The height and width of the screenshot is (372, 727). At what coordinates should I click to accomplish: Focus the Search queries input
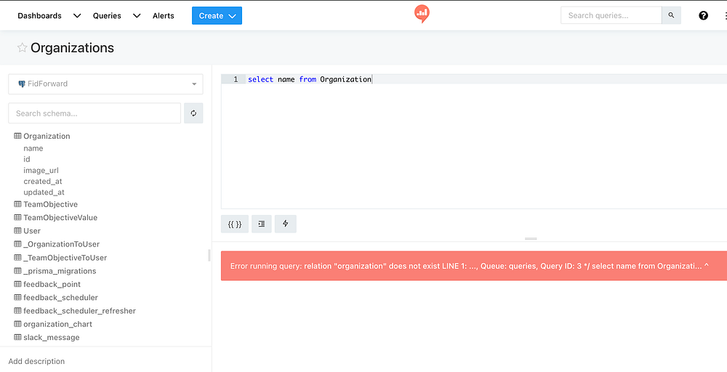pos(611,15)
